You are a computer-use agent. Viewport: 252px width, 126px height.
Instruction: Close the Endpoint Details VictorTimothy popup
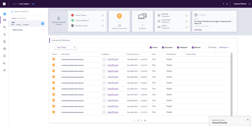(x=248, y=120)
